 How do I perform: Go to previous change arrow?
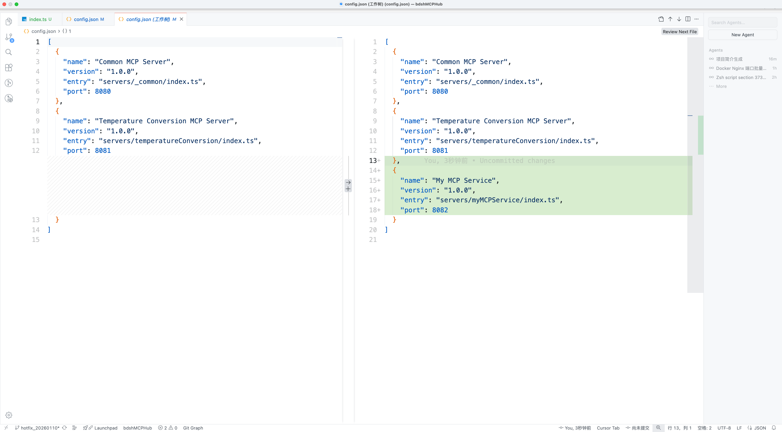pos(670,19)
